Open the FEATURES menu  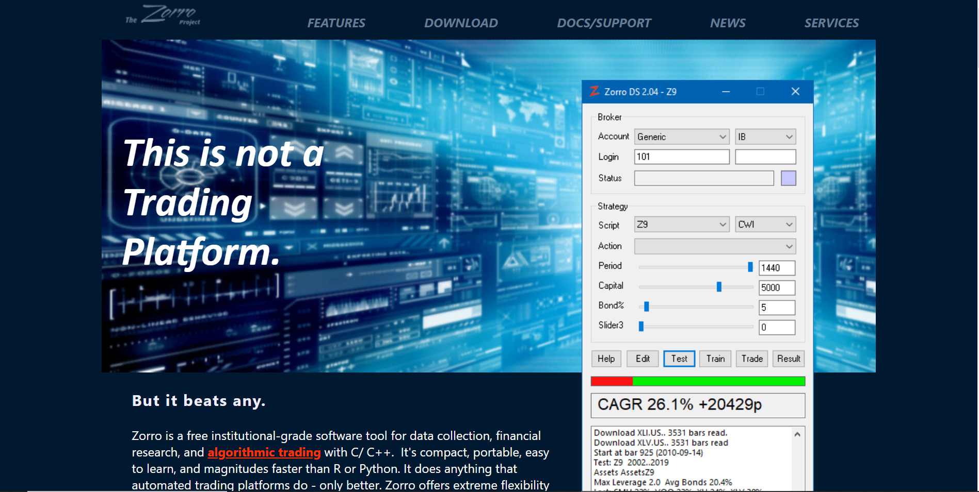336,23
